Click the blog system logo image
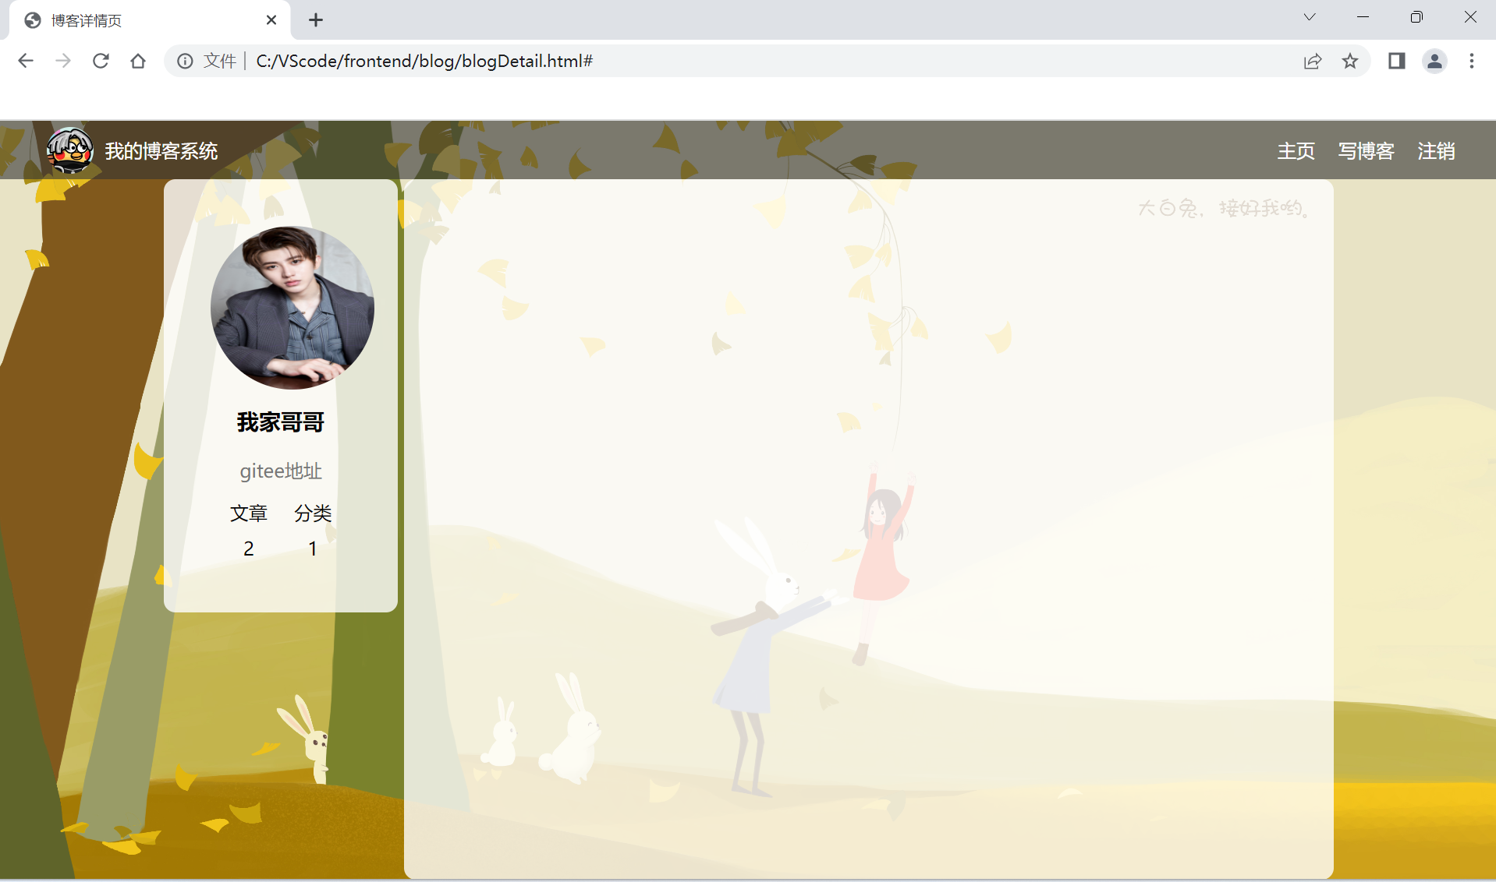 (x=69, y=150)
